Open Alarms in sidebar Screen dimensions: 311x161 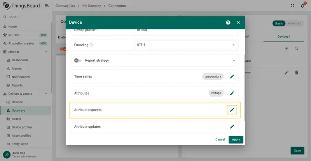tap(25, 69)
